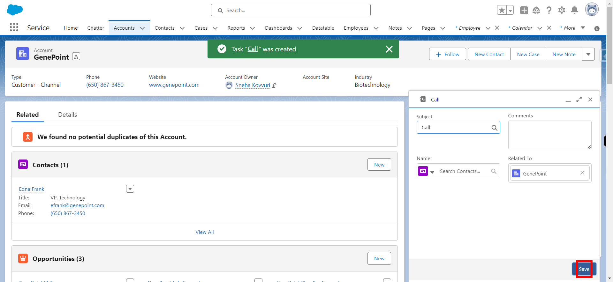The width and height of the screenshot is (613, 282).
Task: Open Edna Frank row actions dropdown
Action: [130, 189]
